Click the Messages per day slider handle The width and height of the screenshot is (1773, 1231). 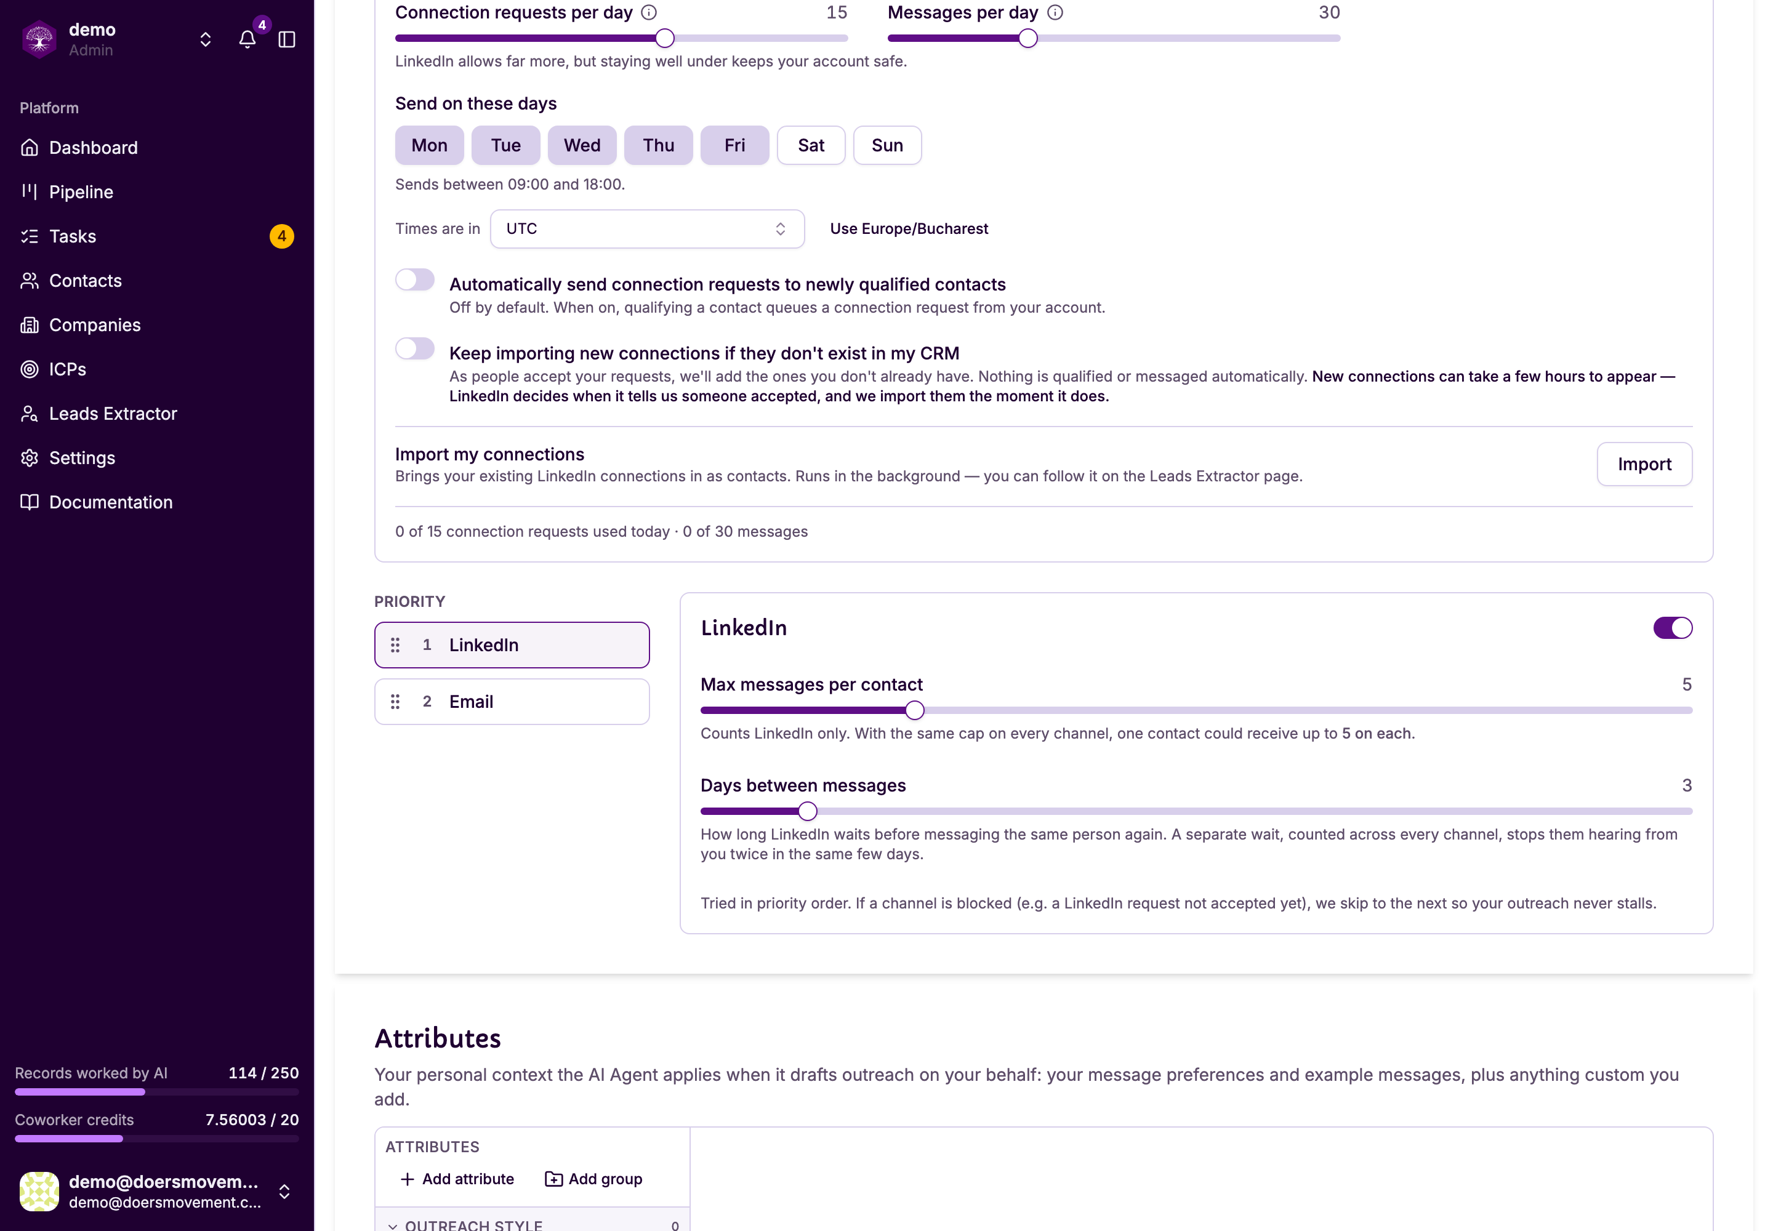pyautogui.click(x=1027, y=38)
